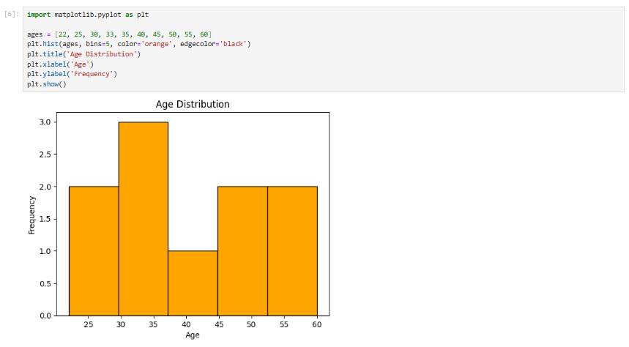Click the plt.title('Age Distribution') line
The width and height of the screenshot is (629, 347).
tap(83, 54)
